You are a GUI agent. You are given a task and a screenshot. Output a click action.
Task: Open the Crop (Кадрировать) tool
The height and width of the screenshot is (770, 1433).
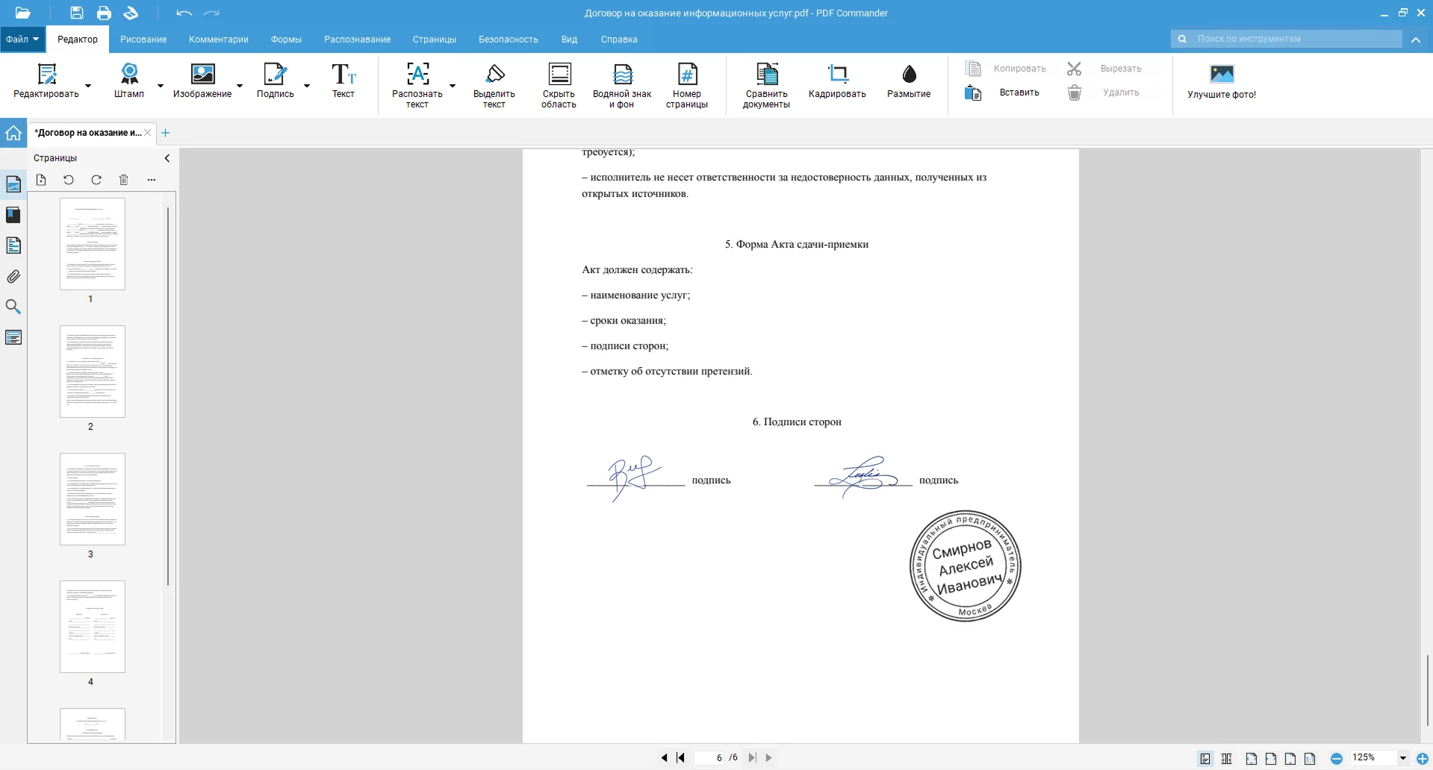[x=837, y=81]
